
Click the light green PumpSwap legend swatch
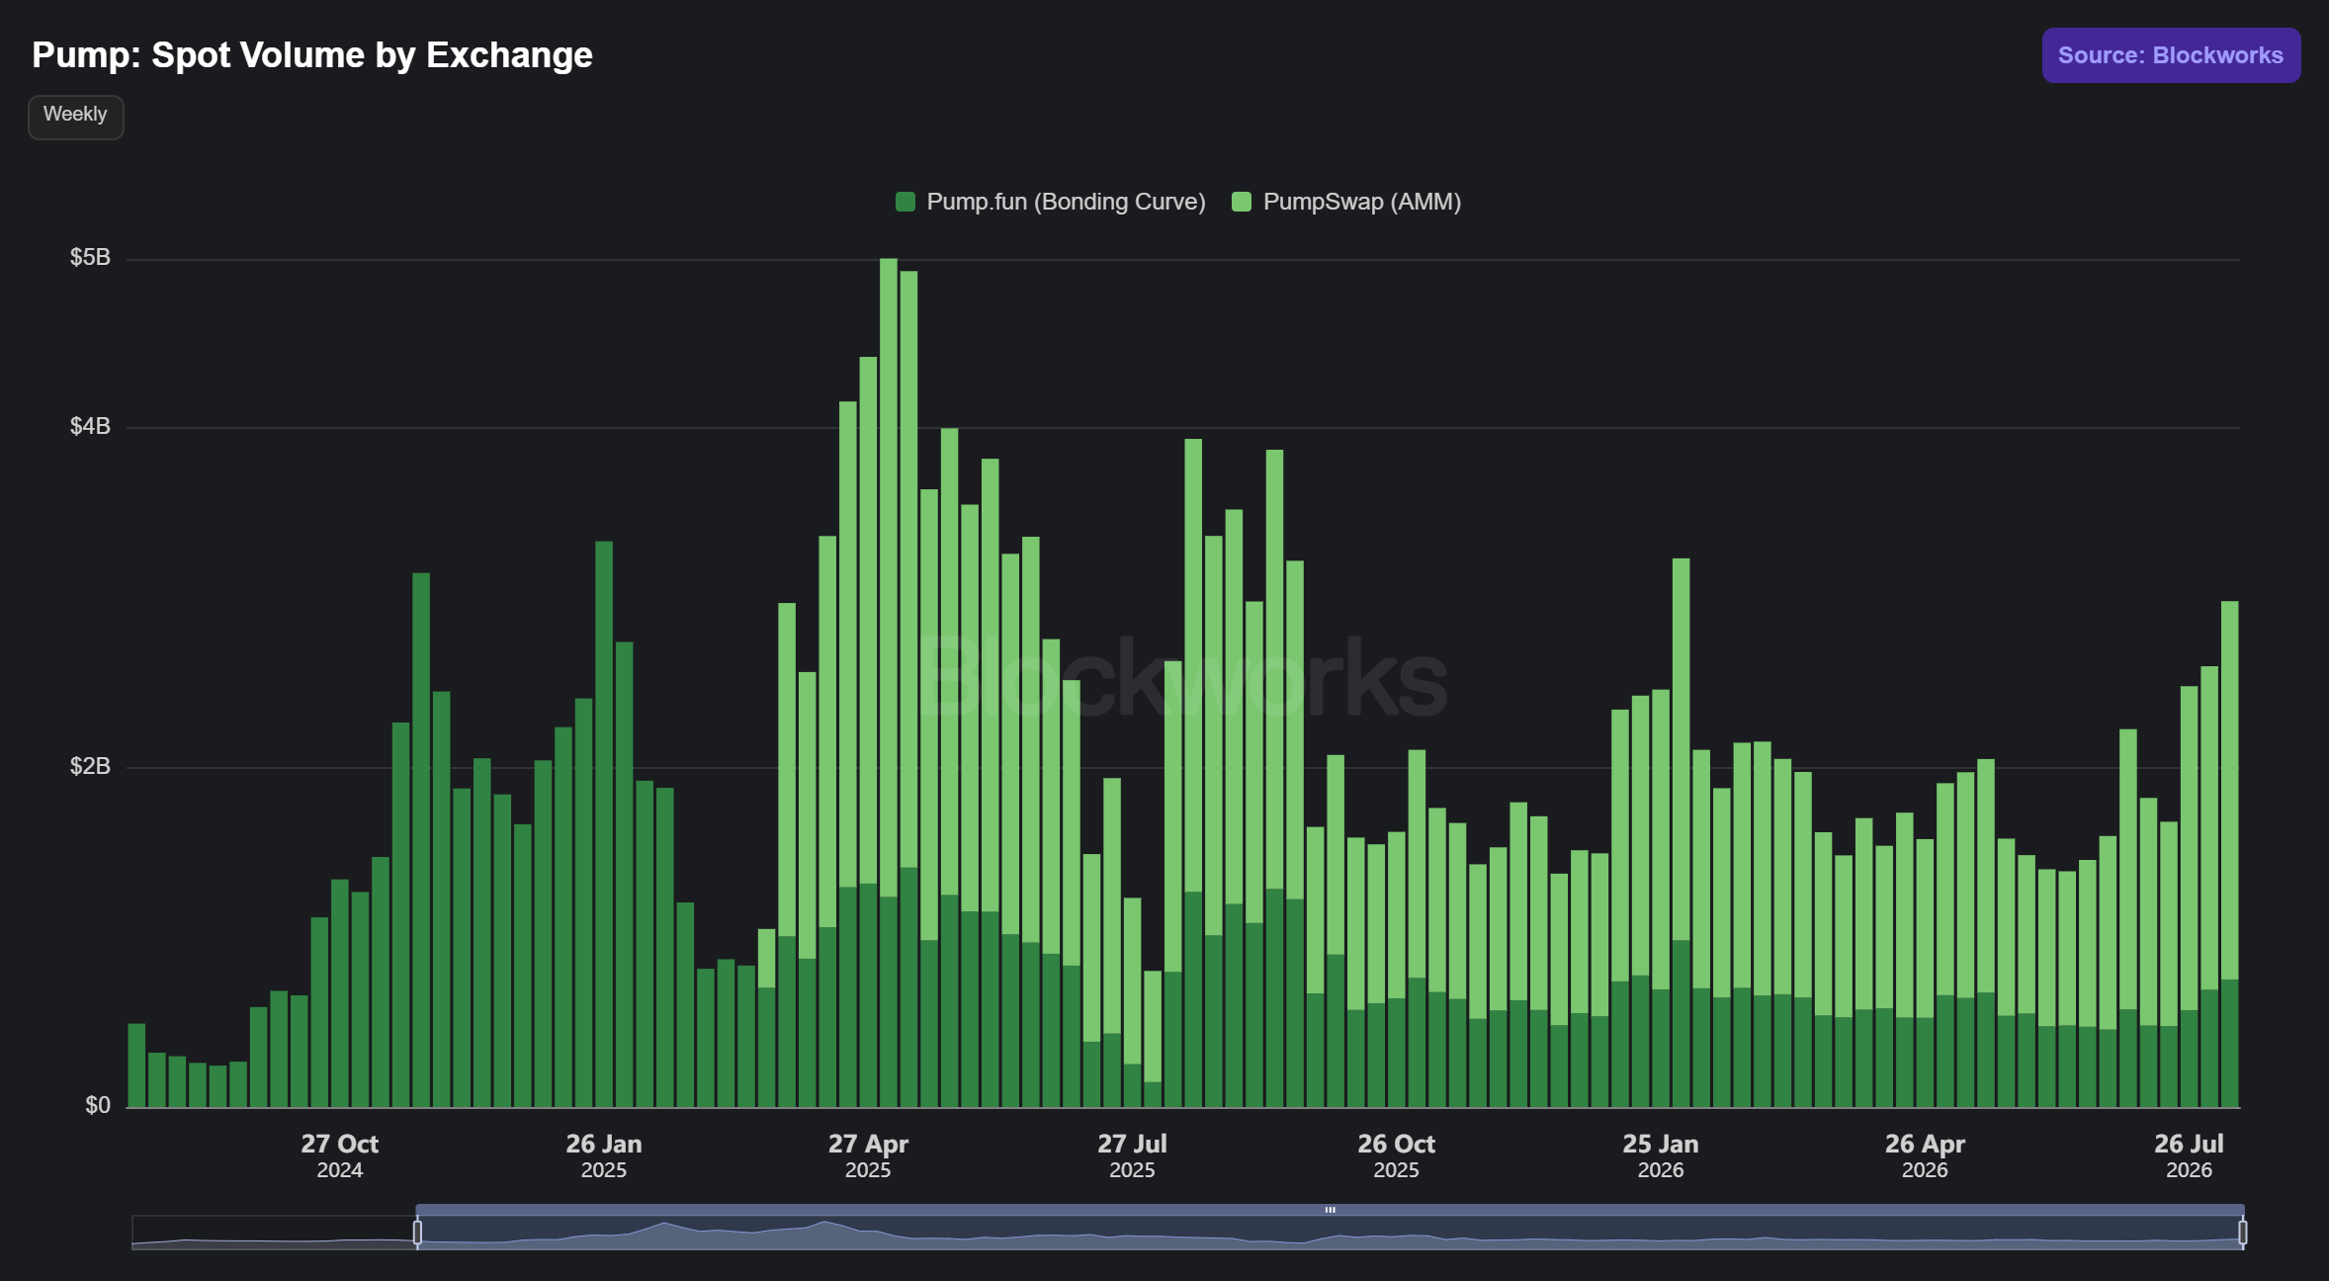coord(1242,202)
